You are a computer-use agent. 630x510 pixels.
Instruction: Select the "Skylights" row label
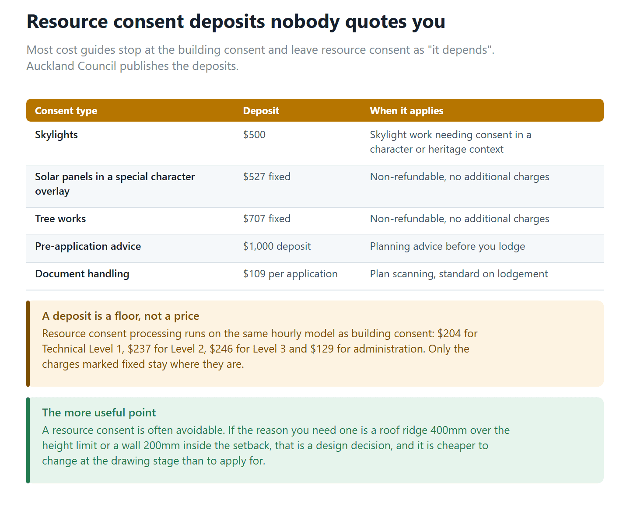click(x=56, y=135)
